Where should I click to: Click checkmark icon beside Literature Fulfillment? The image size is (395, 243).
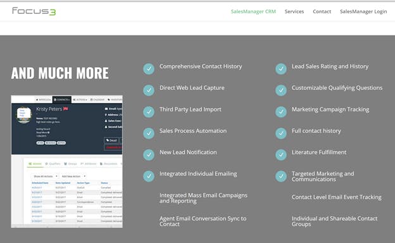281,154
